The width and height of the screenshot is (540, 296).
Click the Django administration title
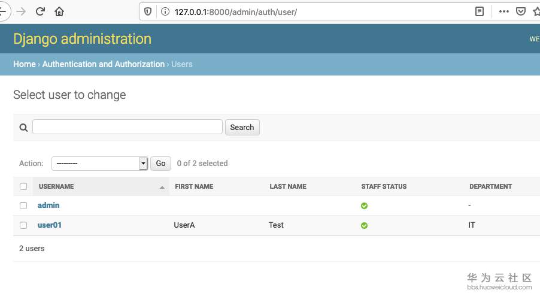82,39
